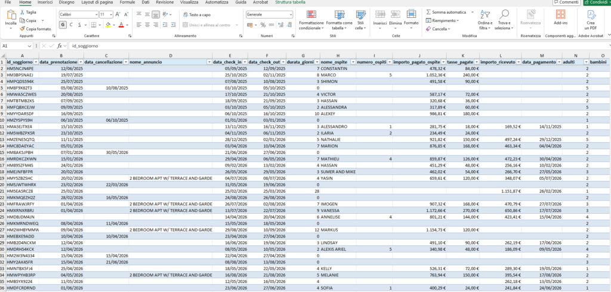Open Stili cella gallery
This screenshot has height=292, width=611.
[x=360, y=20]
